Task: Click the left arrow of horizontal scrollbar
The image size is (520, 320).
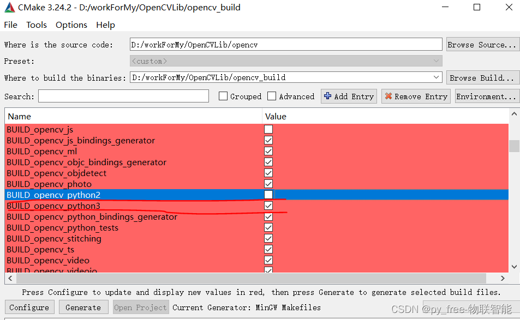Action: pos(10,278)
